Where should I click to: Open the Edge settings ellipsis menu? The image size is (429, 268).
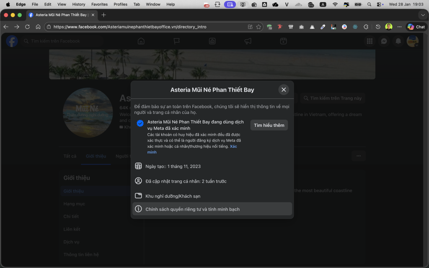click(399, 27)
